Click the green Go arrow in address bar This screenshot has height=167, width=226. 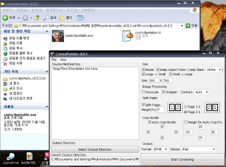188,26
